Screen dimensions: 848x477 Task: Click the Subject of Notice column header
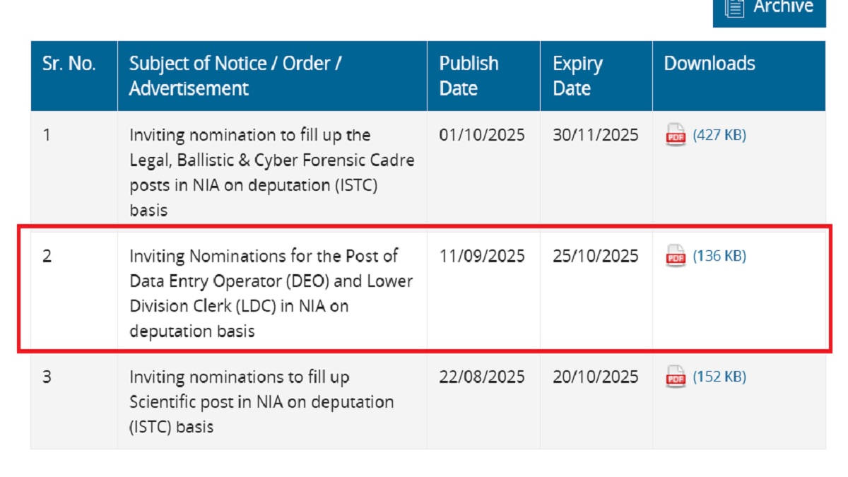235,76
